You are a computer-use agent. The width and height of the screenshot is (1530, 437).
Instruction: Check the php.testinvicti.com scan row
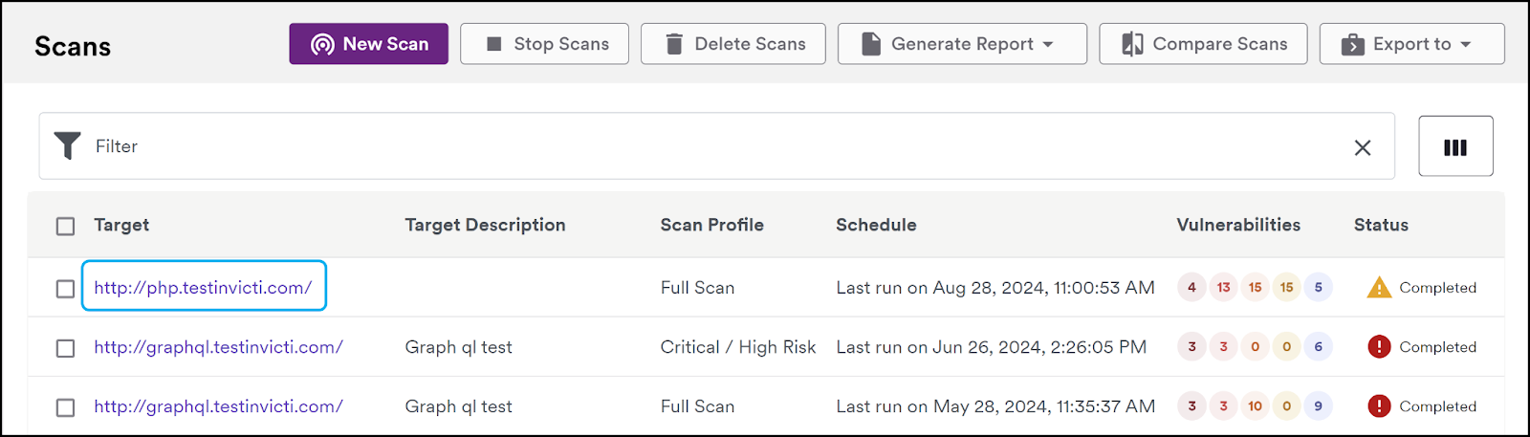tap(65, 289)
